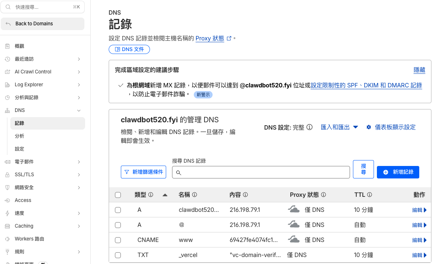Open the DNS 文件 documentation link
434x264 pixels.
click(x=129, y=49)
